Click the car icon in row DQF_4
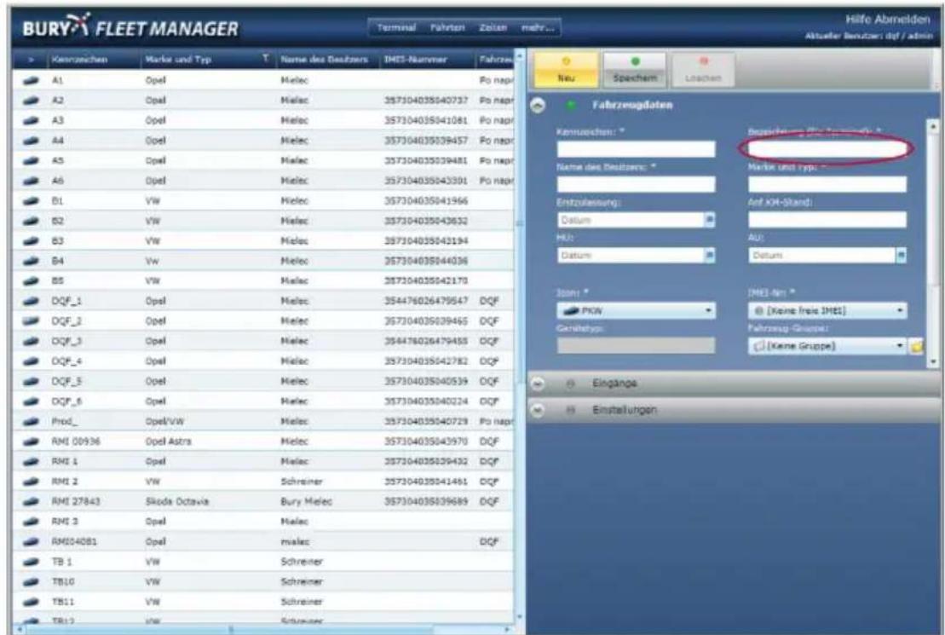Screen dimensions: 945x635 click(31, 361)
